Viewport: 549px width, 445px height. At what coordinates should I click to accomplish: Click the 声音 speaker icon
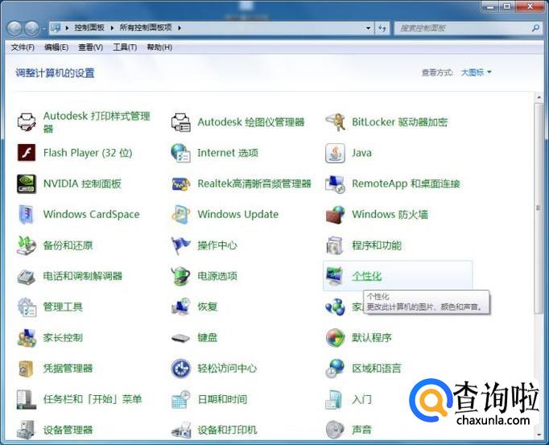click(x=336, y=430)
